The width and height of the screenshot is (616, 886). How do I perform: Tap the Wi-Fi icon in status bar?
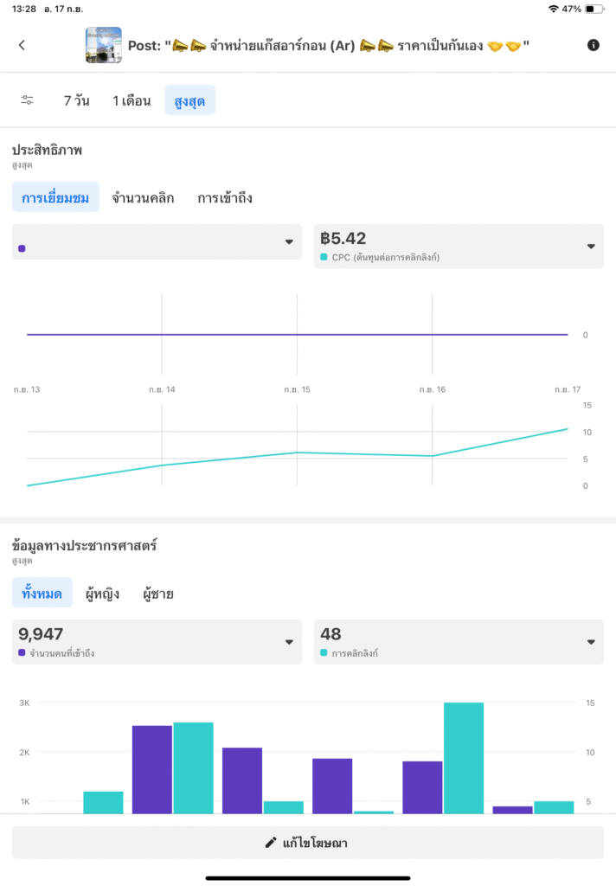[x=554, y=9]
